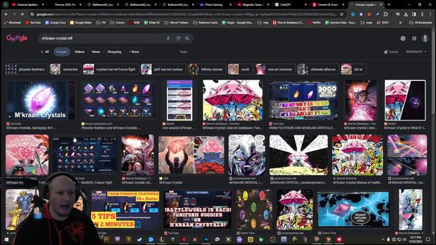436x245 pixels.
Task: Open the Chrome extensions puzzle icon
Action: click(x=386, y=14)
